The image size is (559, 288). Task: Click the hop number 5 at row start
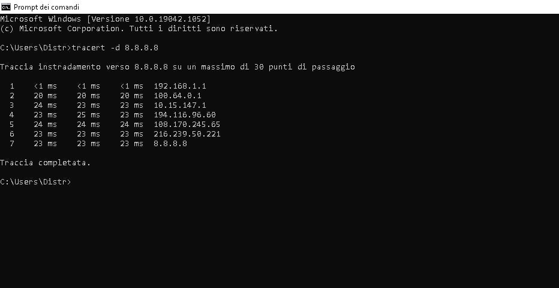(12, 125)
